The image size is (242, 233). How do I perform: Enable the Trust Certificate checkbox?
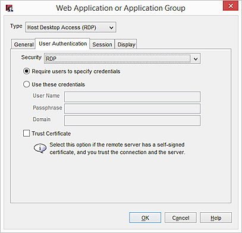click(27, 133)
